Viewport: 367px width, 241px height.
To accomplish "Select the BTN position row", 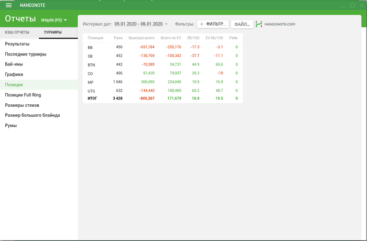I will pos(163,64).
